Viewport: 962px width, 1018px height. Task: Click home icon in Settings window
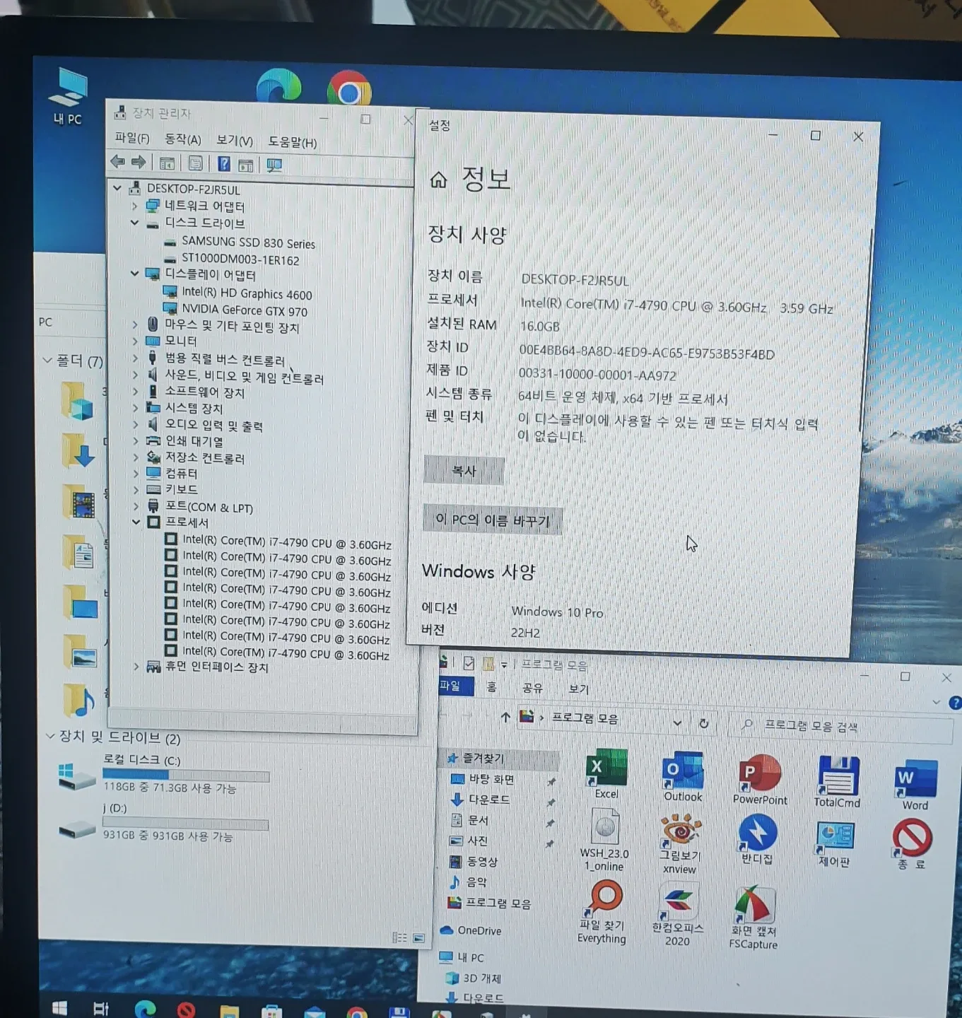[x=439, y=180]
